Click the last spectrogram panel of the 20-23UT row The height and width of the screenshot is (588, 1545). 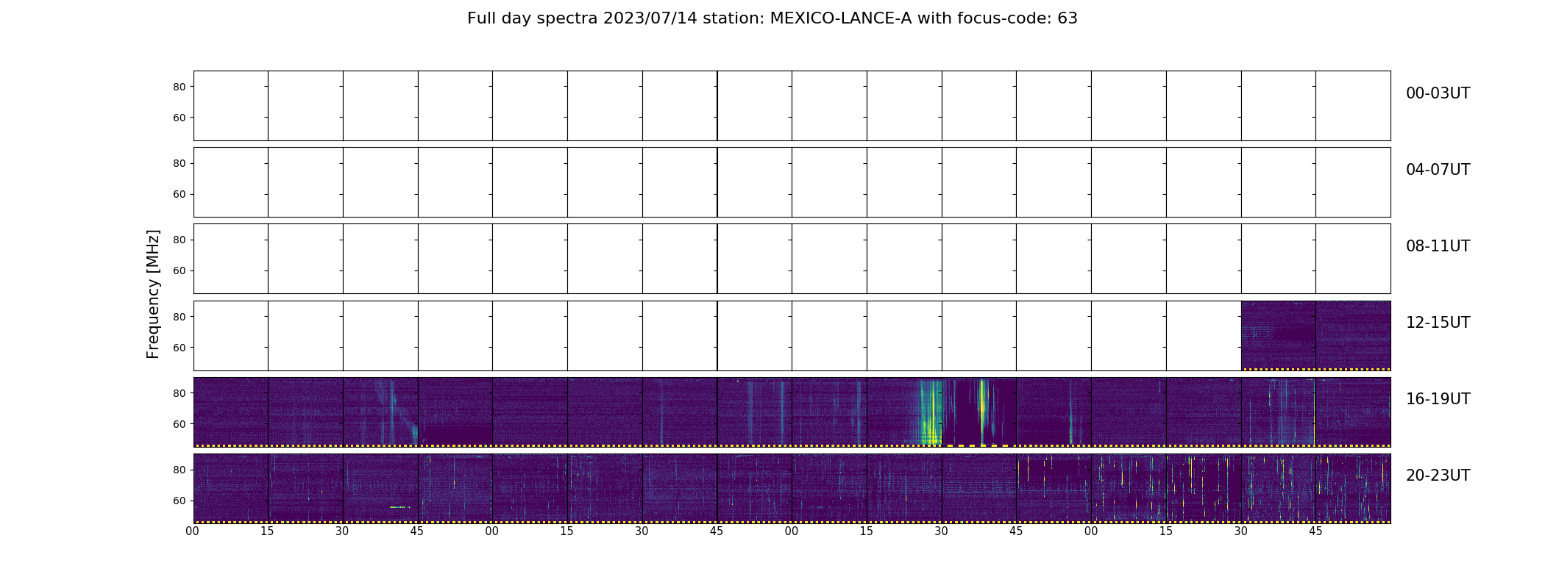[x=1353, y=488]
